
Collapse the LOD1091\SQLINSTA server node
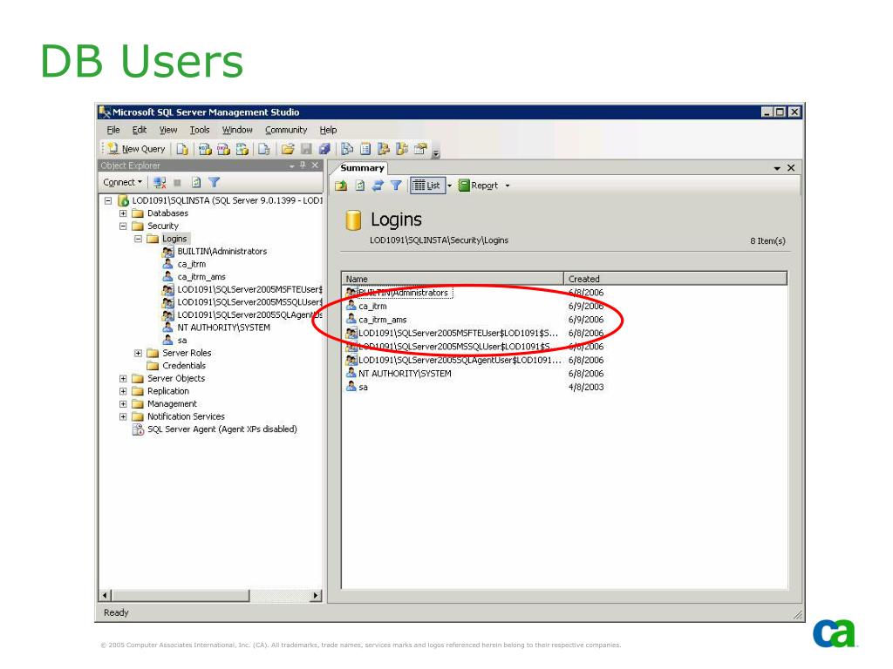[x=108, y=201]
